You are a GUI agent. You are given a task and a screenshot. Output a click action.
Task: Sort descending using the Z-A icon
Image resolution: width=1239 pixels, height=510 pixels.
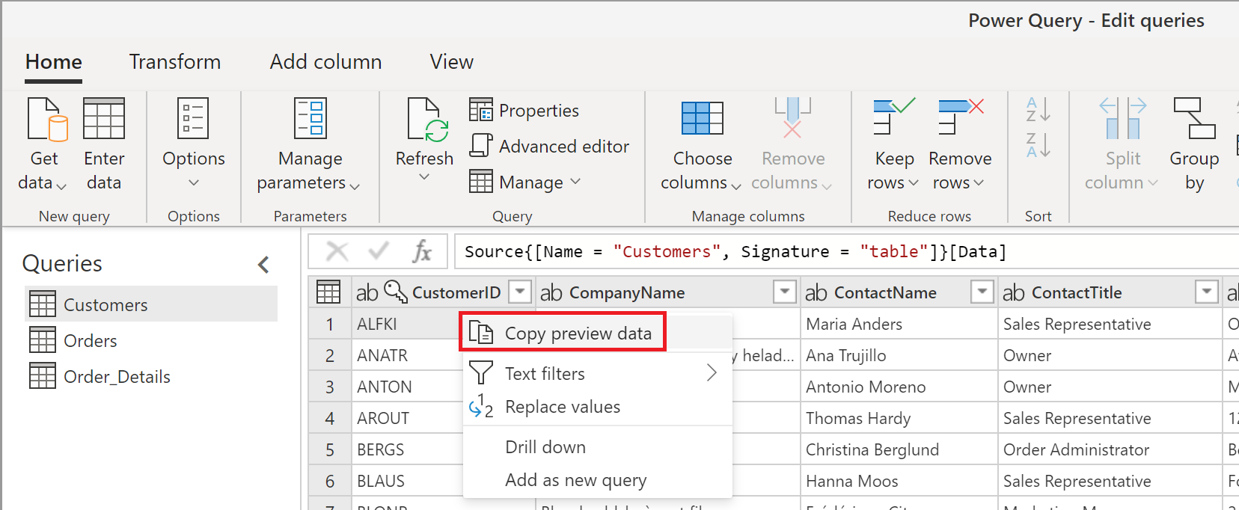pyautogui.click(x=1038, y=145)
